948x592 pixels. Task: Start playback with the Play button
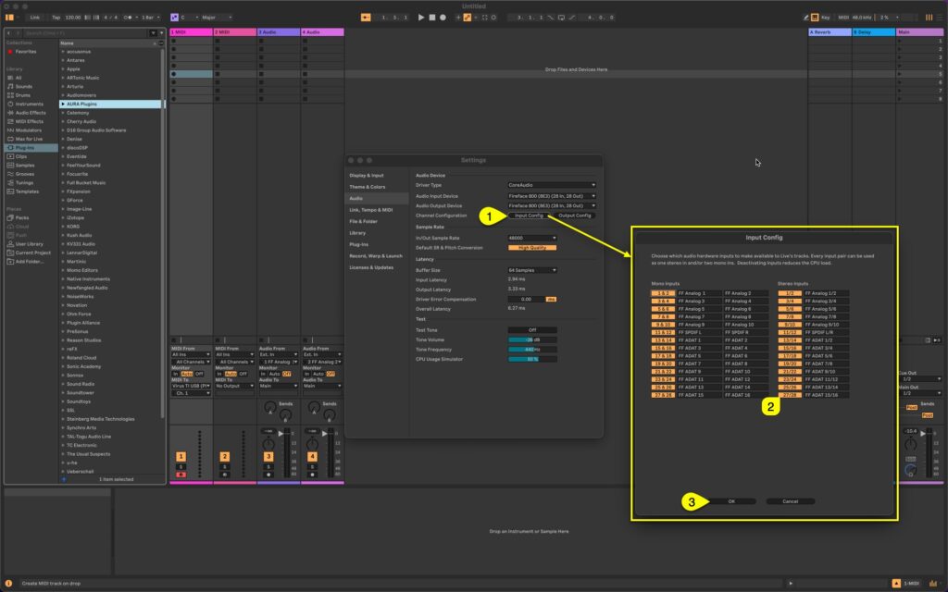pyautogui.click(x=421, y=17)
